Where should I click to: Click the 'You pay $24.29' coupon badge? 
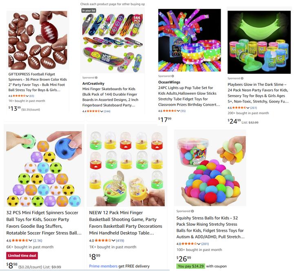(x=191, y=266)
